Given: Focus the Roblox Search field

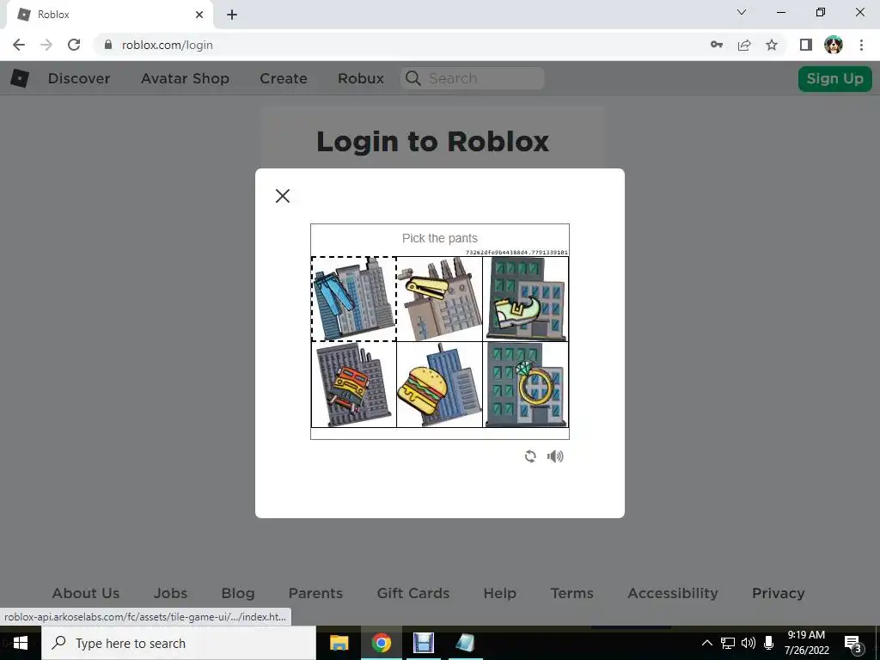Looking at the screenshot, I should coord(473,78).
